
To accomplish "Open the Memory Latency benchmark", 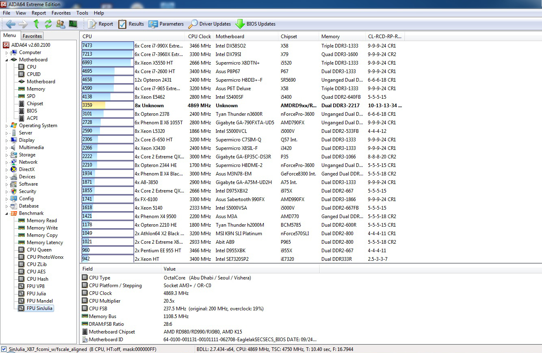I will (x=45, y=243).
